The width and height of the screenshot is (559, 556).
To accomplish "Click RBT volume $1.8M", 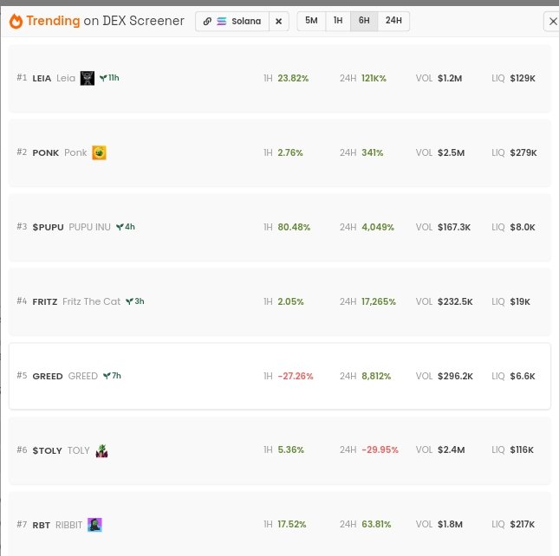I will tap(451, 524).
